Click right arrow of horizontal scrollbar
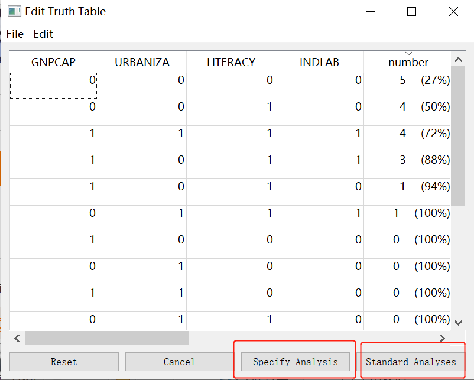The height and width of the screenshot is (380, 474). click(x=443, y=338)
